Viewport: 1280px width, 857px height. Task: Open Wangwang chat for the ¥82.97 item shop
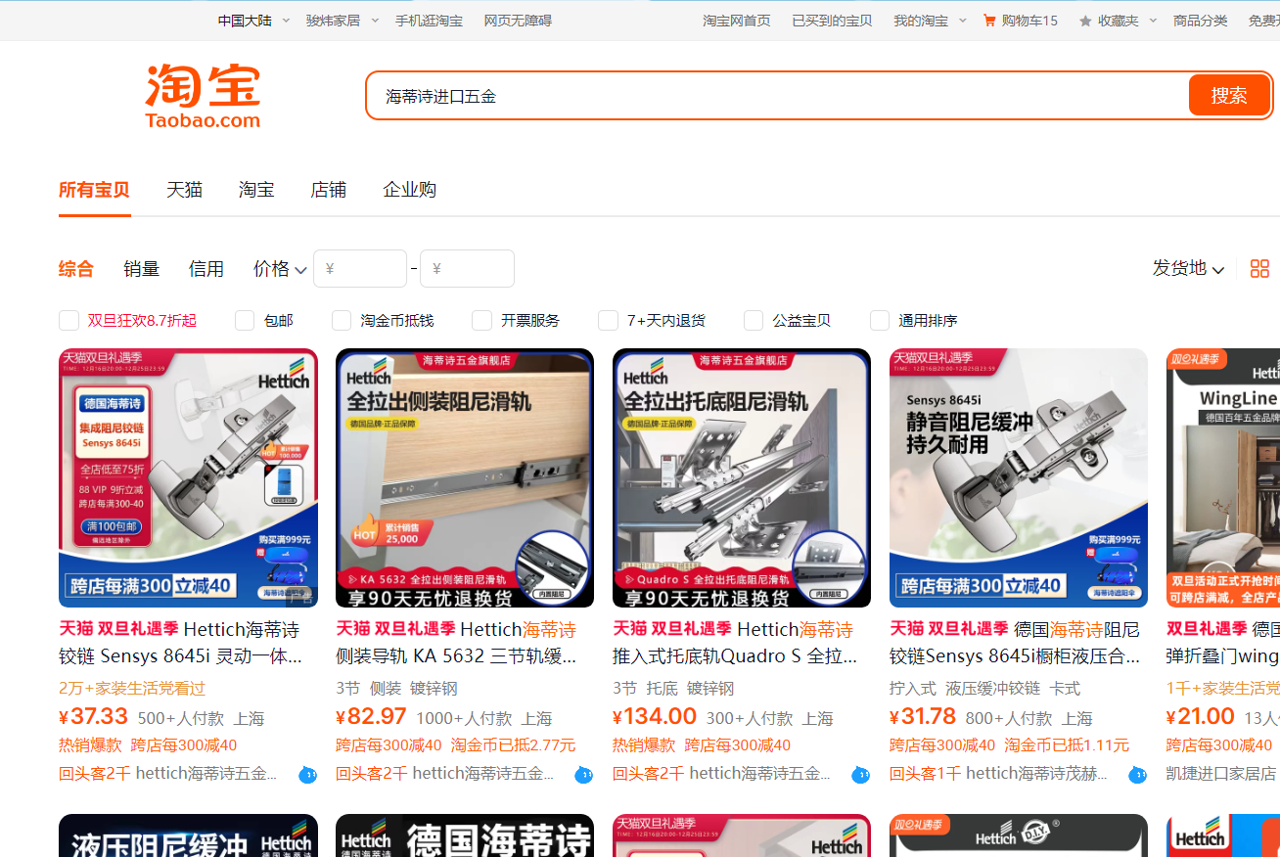click(584, 775)
